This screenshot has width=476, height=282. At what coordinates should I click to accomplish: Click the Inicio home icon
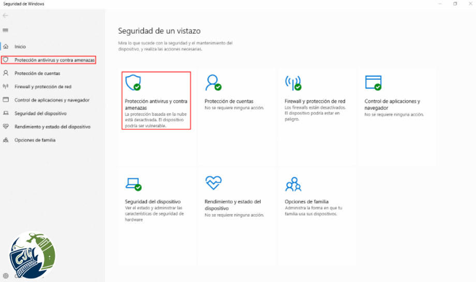[x=6, y=47]
